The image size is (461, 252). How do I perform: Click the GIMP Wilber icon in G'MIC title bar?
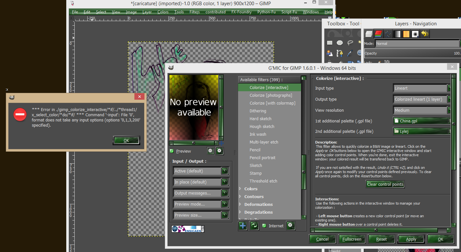point(171,68)
